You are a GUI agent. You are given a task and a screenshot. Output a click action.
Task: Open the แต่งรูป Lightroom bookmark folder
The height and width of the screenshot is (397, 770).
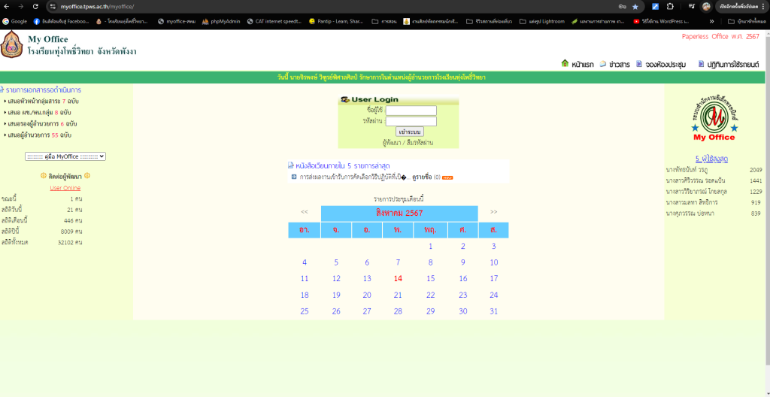tap(542, 21)
